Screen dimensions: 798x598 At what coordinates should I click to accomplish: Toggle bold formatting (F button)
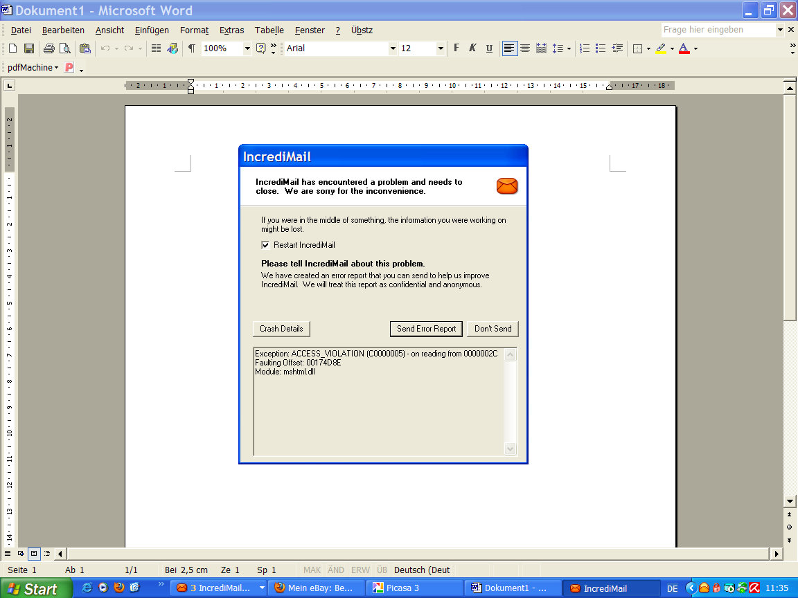pyautogui.click(x=456, y=48)
